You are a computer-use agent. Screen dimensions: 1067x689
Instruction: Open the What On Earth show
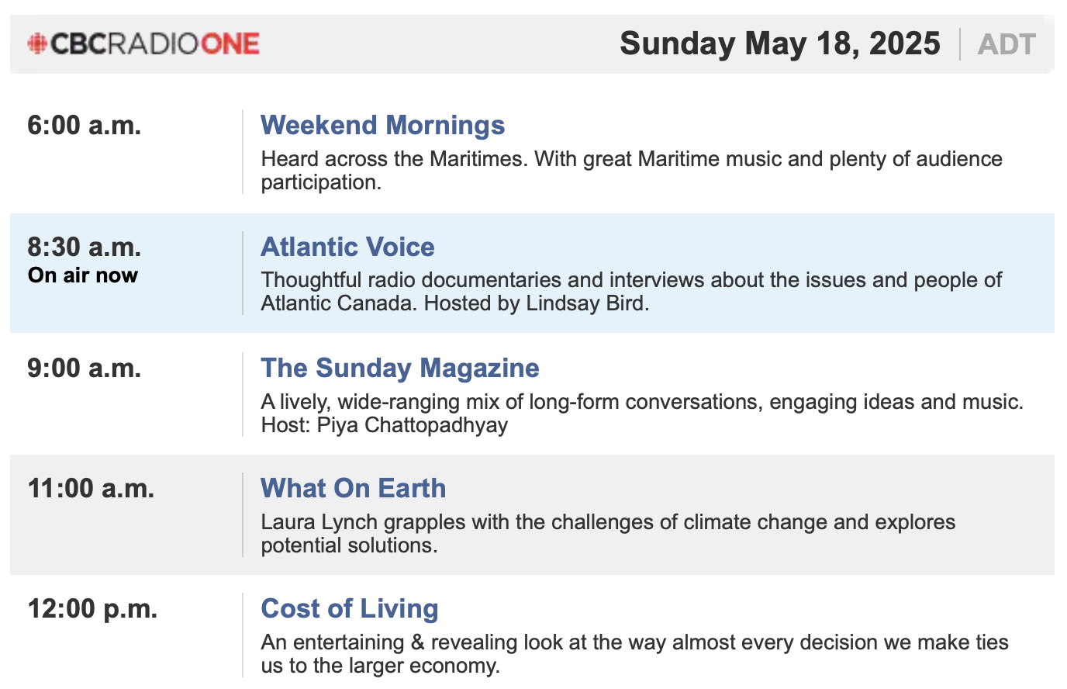click(x=353, y=488)
